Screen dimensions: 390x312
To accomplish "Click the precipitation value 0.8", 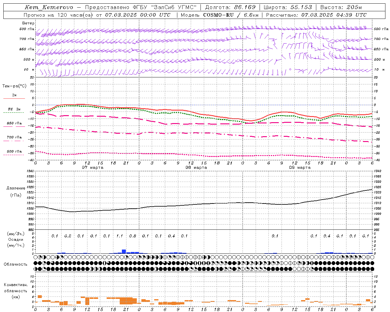I will 133,236.
